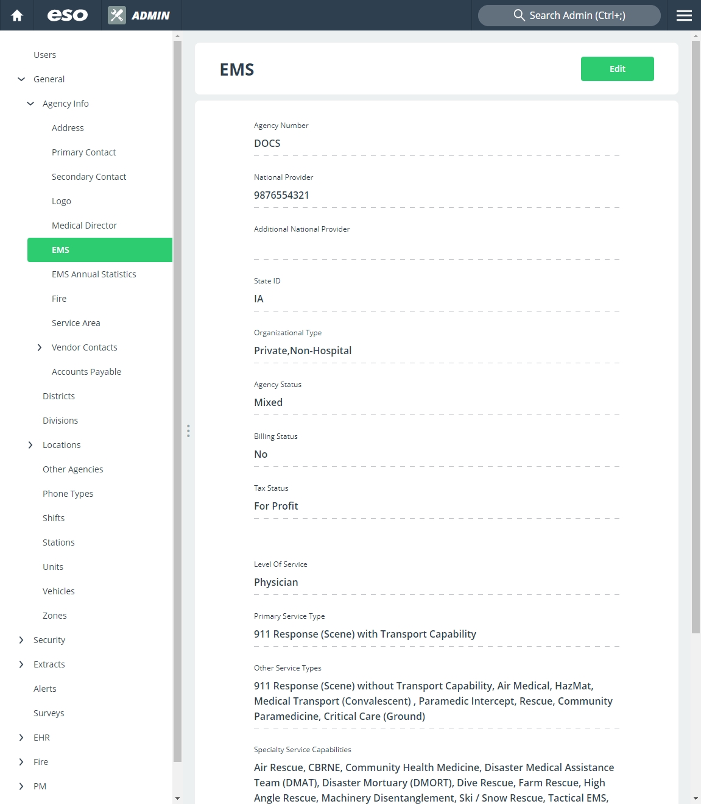Expand the EHR section

tap(21, 738)
